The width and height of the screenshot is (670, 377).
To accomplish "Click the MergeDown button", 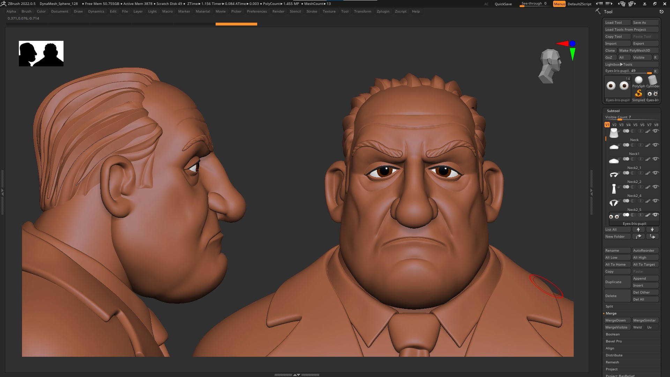I will [617, 320].
